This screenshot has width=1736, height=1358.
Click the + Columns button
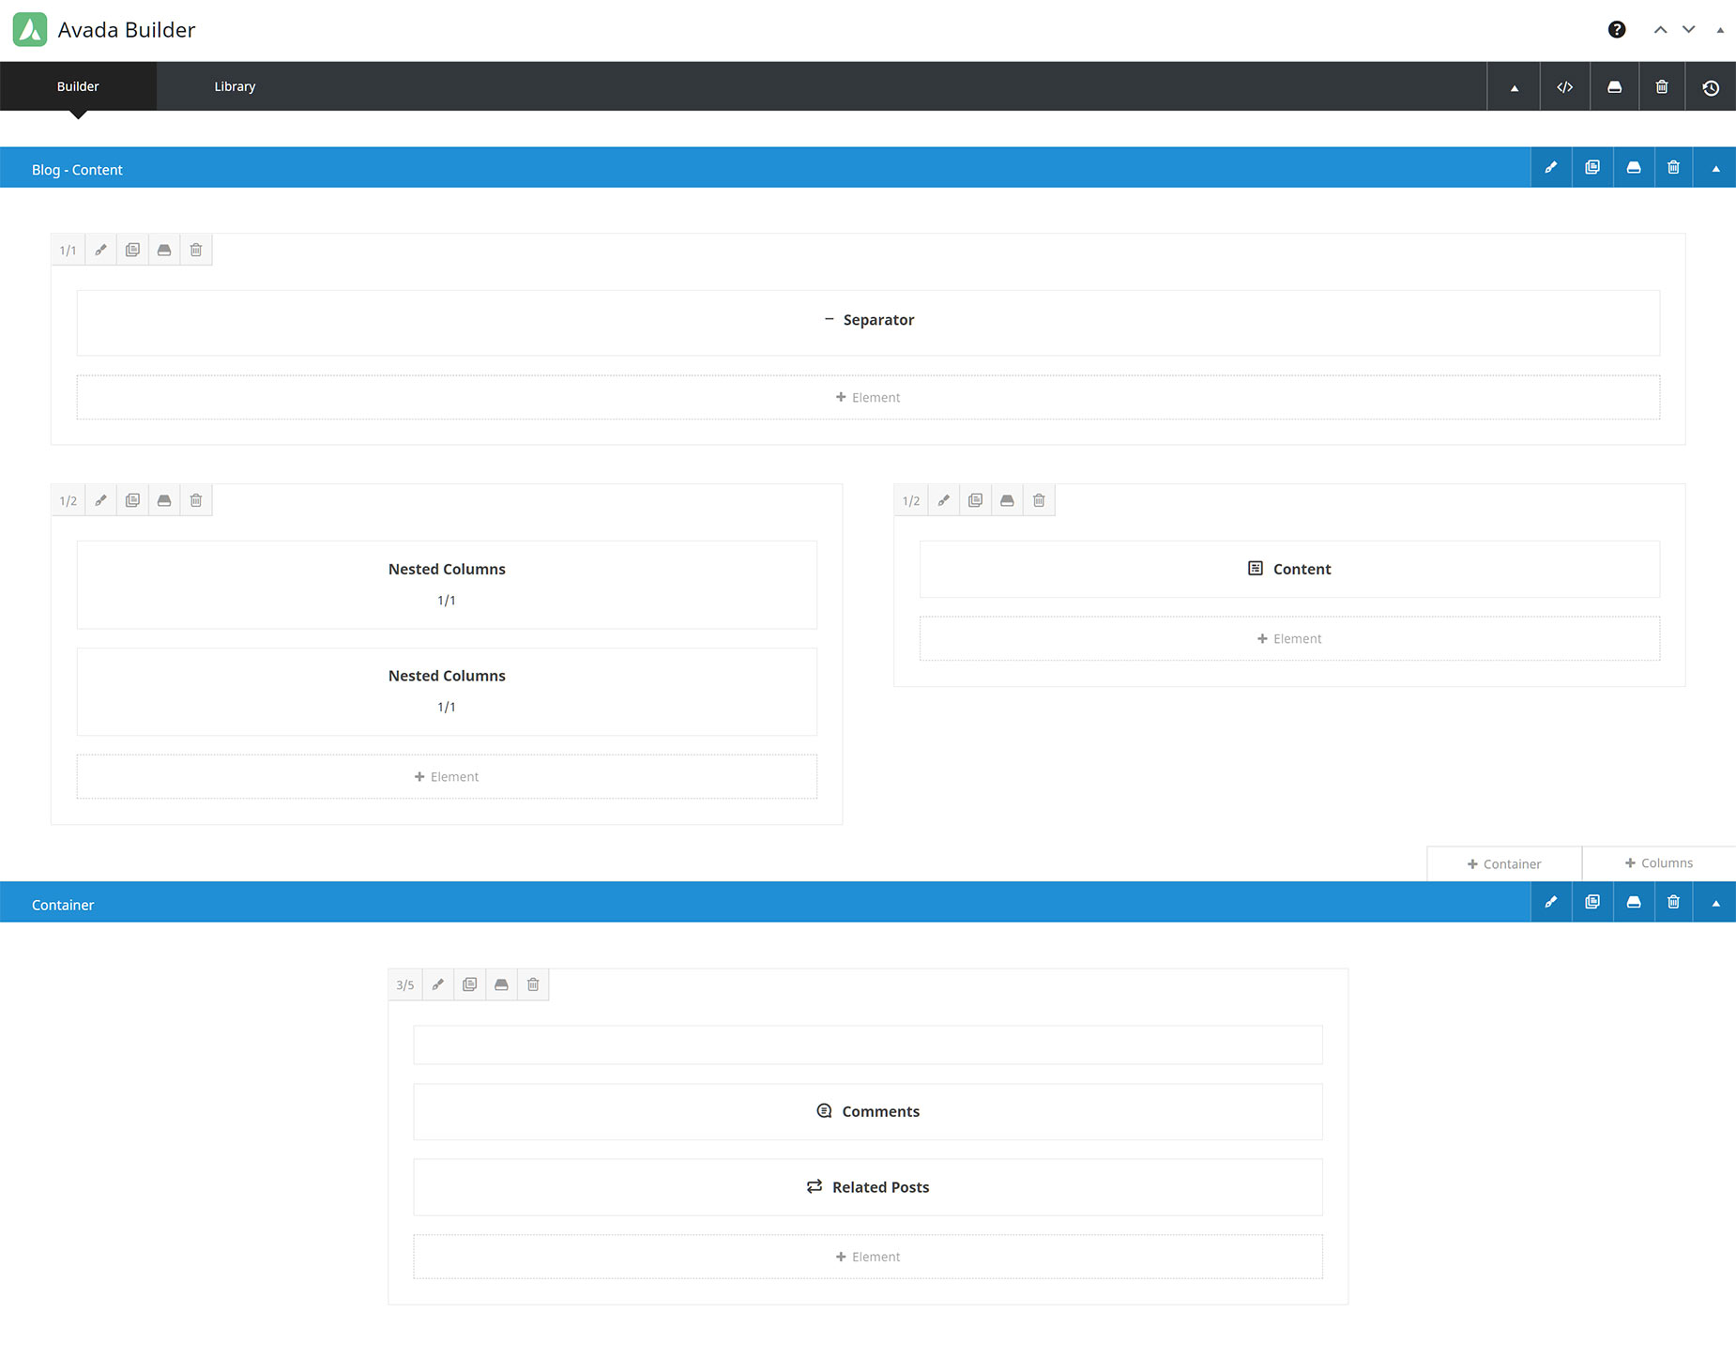pos(1659,863)
